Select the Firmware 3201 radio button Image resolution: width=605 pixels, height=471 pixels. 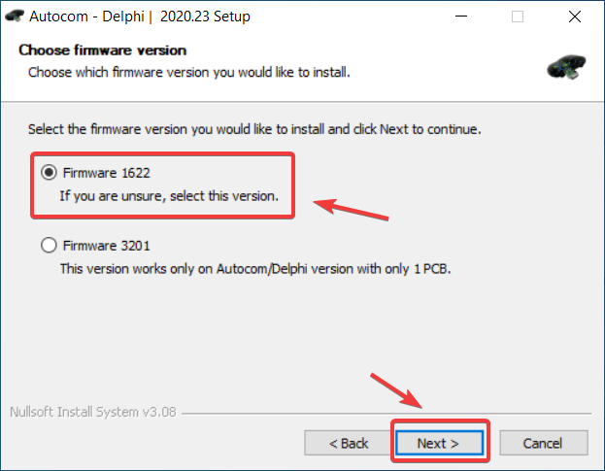pos(48,246)
